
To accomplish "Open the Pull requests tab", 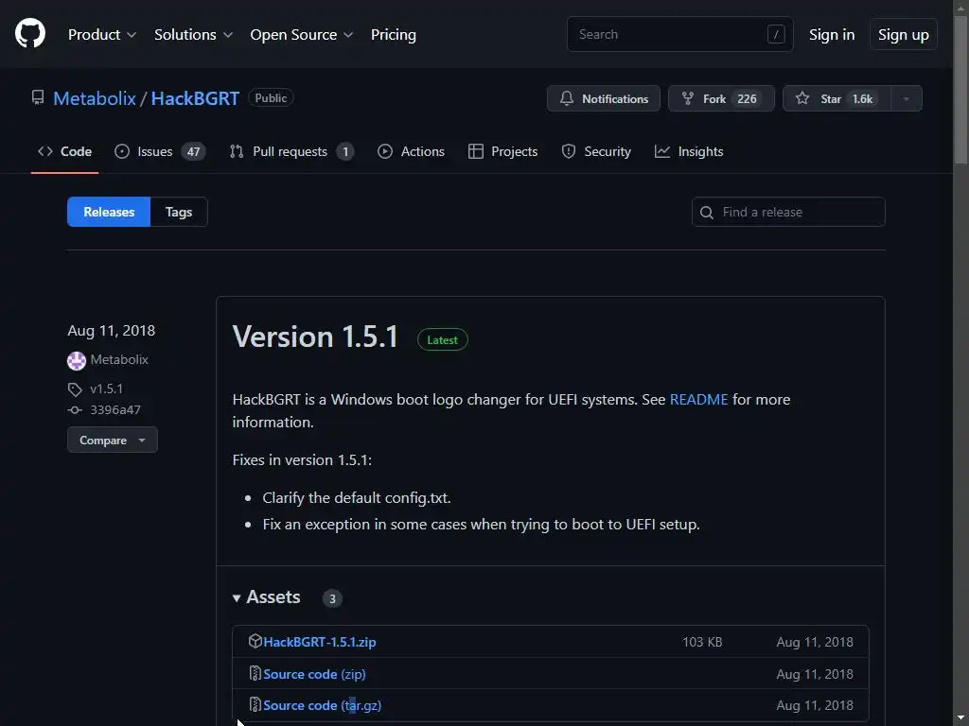I will pos(291,151).
